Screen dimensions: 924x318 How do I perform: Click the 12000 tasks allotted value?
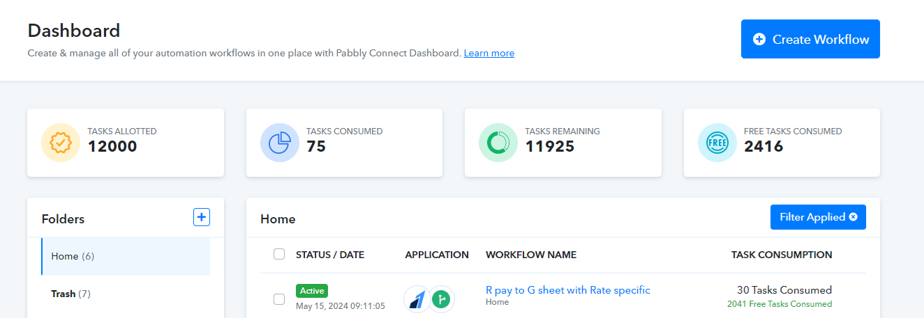coord(112,146)
